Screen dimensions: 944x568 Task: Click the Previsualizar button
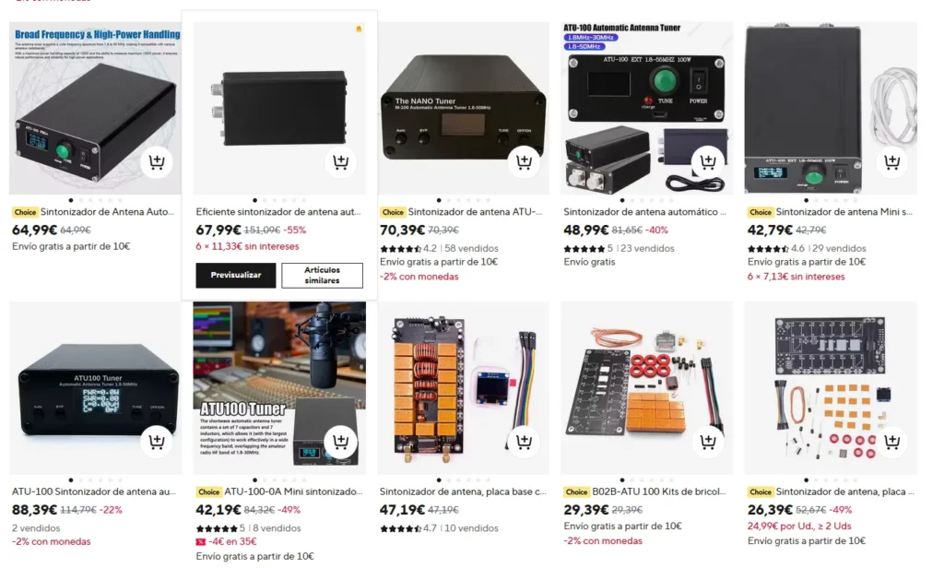(x=236, y=276)
